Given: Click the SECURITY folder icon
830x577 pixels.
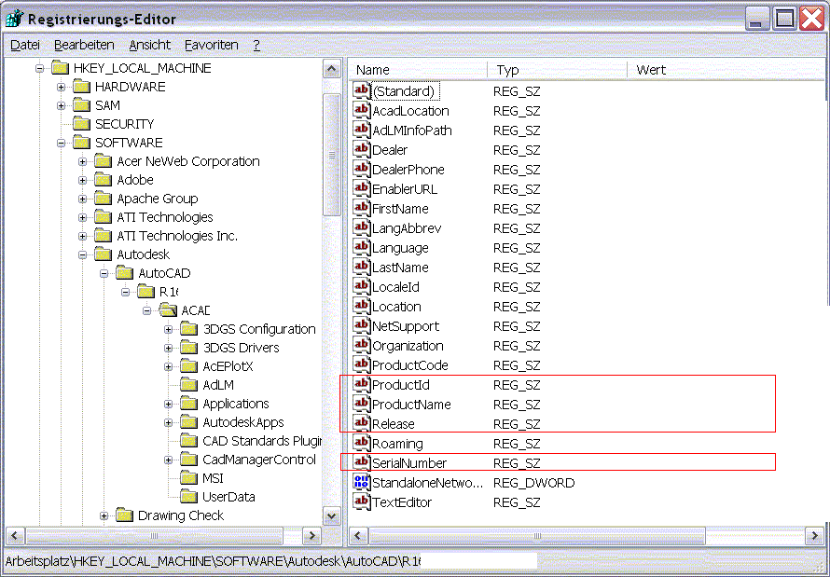Looking at the screenshot, I should point(81,124).
